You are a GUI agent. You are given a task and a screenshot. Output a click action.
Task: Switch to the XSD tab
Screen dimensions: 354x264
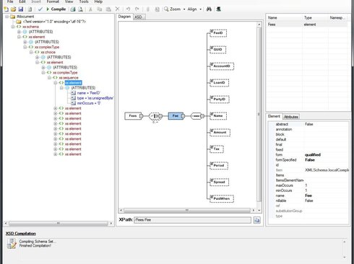click(139, 17)
